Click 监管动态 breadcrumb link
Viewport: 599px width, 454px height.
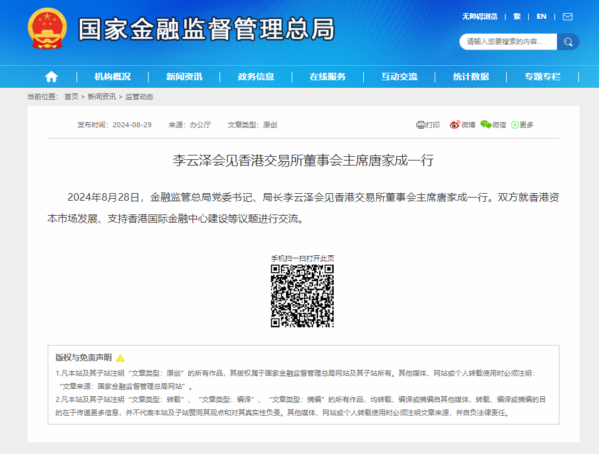pyautogui.click(x=139, y=97)
